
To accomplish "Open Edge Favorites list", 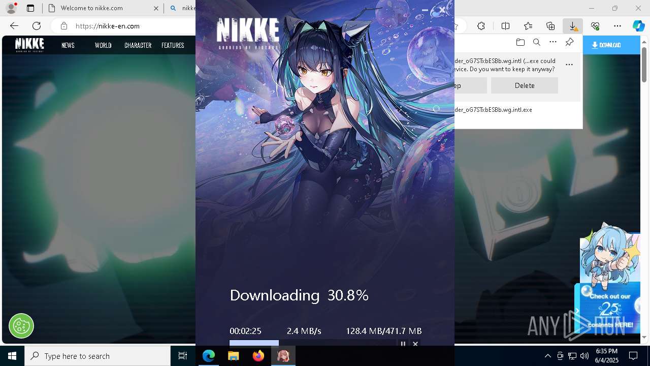I will click(x=528, y=26).
